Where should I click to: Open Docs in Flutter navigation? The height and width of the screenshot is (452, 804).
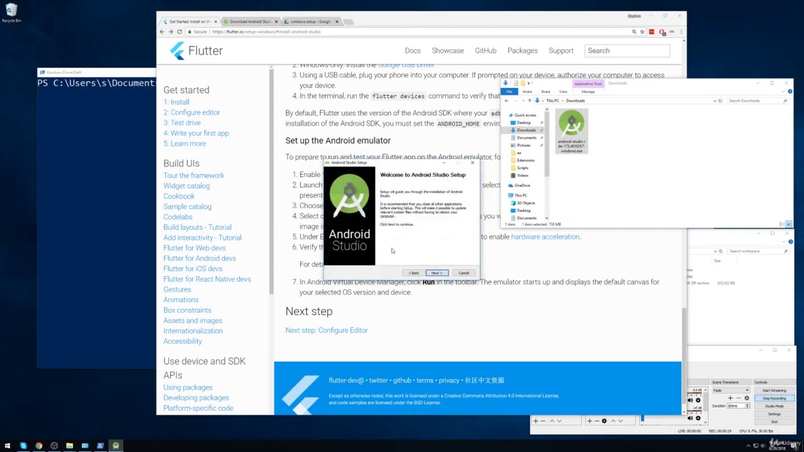pos(413,51)
